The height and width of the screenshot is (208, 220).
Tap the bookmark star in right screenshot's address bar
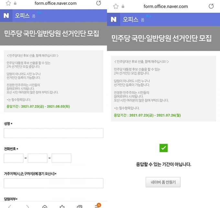coord(116,6)
